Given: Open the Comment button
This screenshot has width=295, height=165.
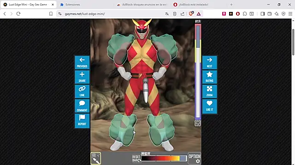Looking at the screenshot, I should point(82,106).
